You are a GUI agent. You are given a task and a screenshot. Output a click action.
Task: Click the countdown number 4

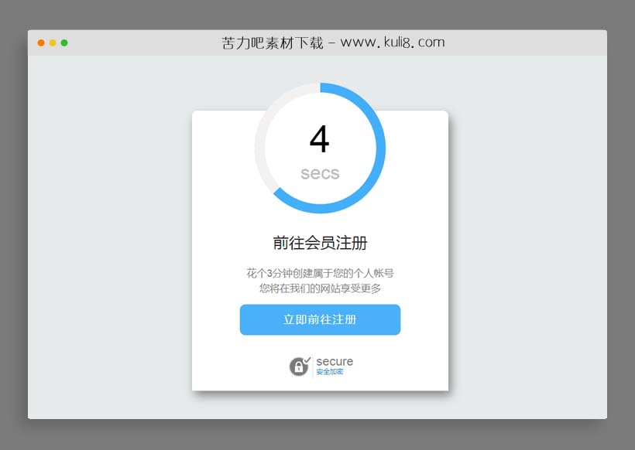click(320, 140)
